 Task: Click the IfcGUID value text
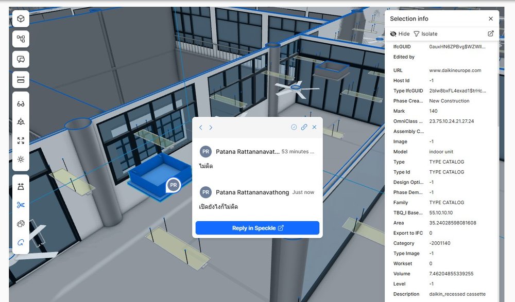pyautogui.click(x=457, y=47)
